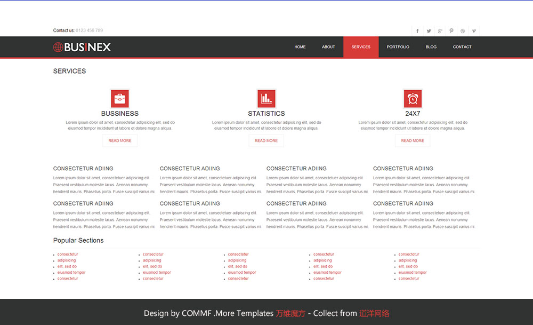Image resolution: width=533 pixels, height=325 pixels.
Task: Open the About page from navigation
Action: 328,47
